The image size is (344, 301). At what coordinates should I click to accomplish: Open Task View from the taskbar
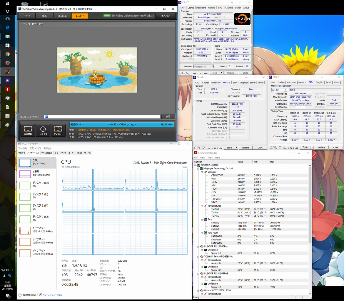[7, 19]
